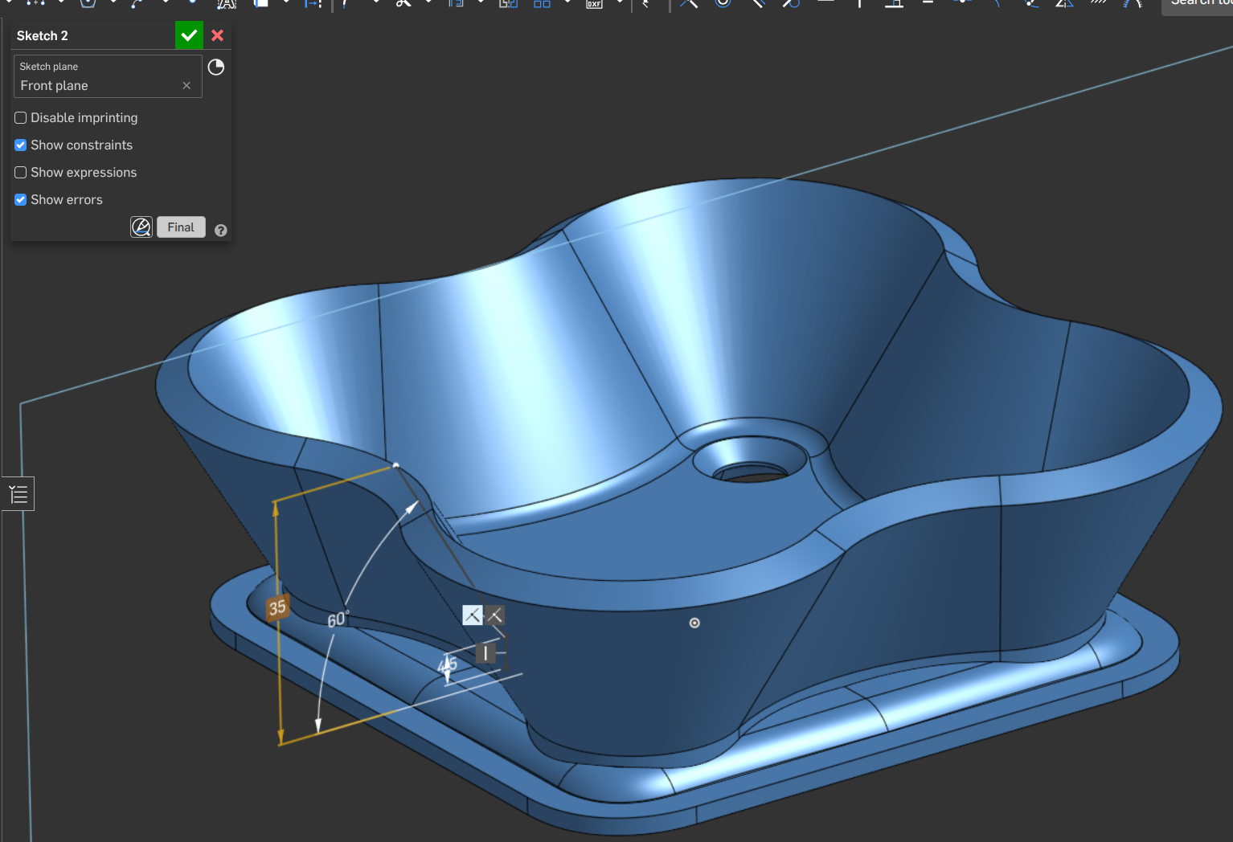1233x842 pixels.
Task: Open the sketch diagnostics icon beside Final
Action: [x=141, y=227]
